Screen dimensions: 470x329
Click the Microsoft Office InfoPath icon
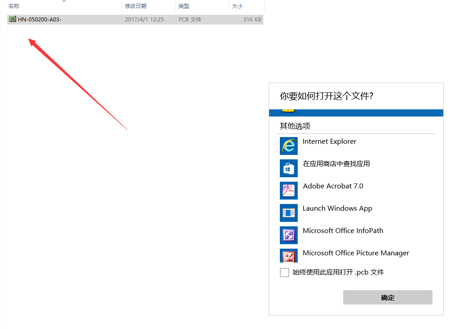point(289,235)
